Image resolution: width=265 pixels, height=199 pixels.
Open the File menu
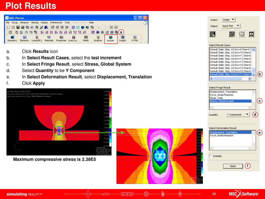tap(8, 23)
